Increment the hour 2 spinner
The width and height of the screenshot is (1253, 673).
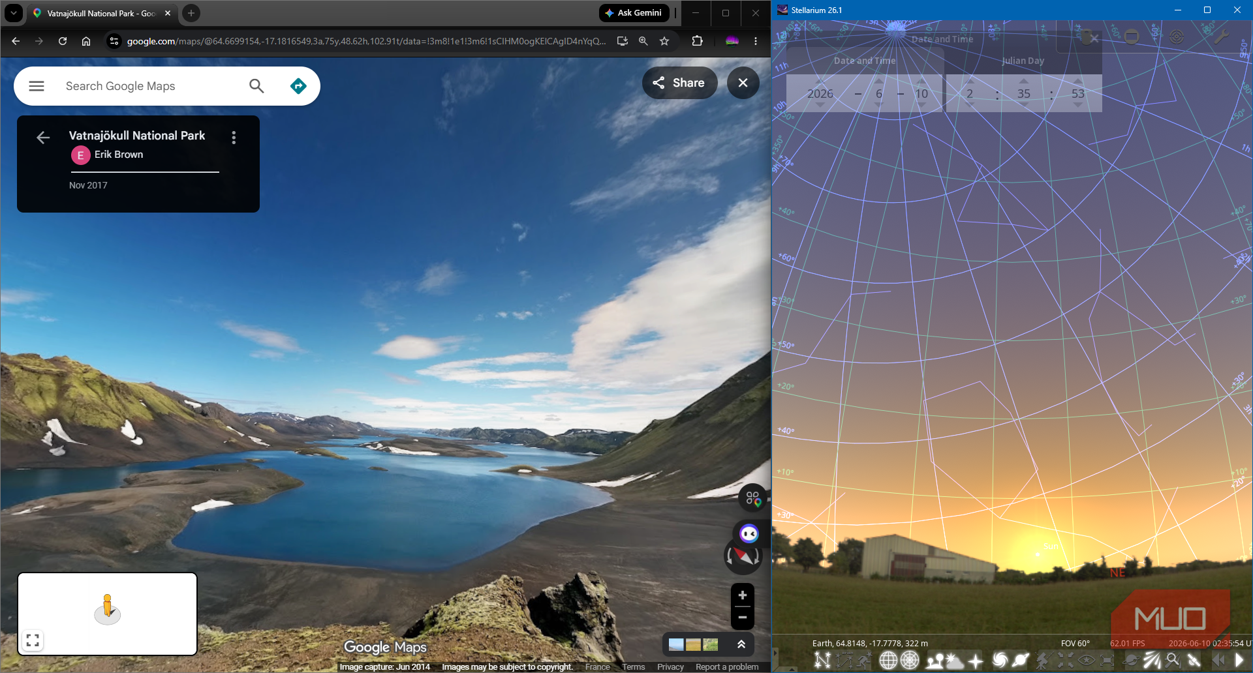point(970,81)
